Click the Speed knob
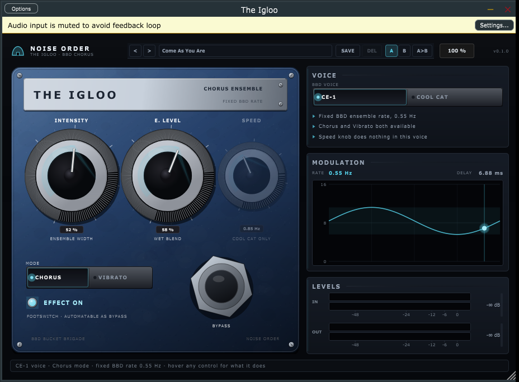Viewport: 519px width, 382px height. click(252, 176)
